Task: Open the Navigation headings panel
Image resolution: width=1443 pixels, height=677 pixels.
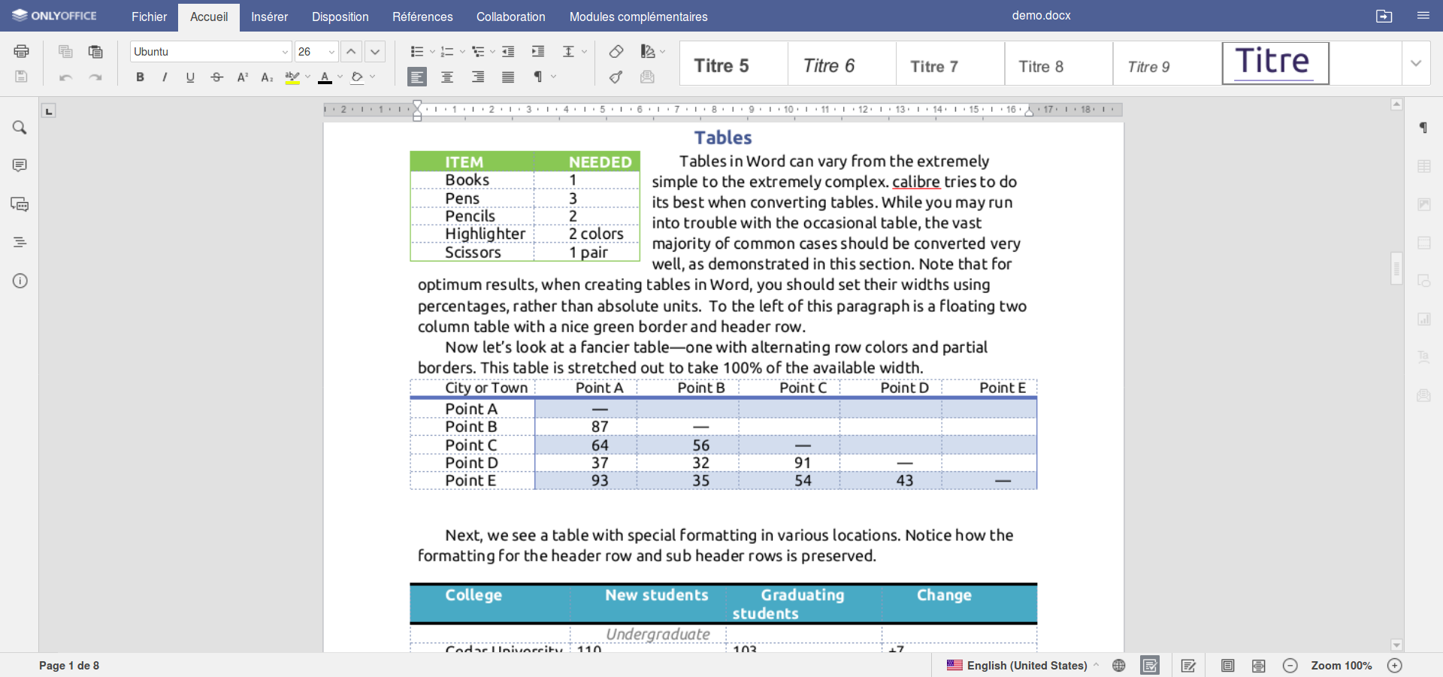Action: click(20, 242)
